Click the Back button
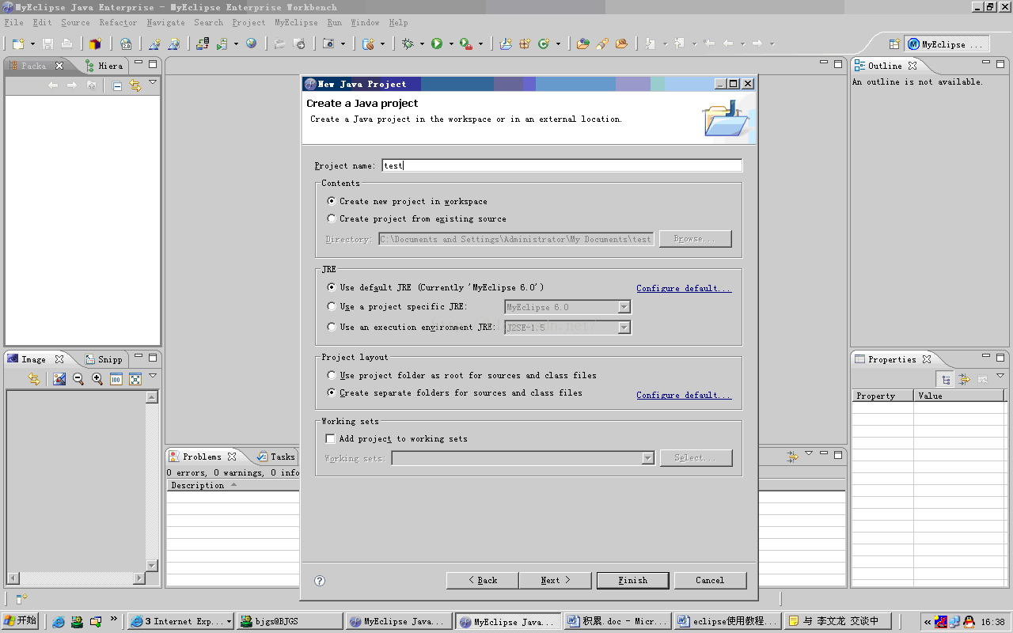 pos(483,580)
